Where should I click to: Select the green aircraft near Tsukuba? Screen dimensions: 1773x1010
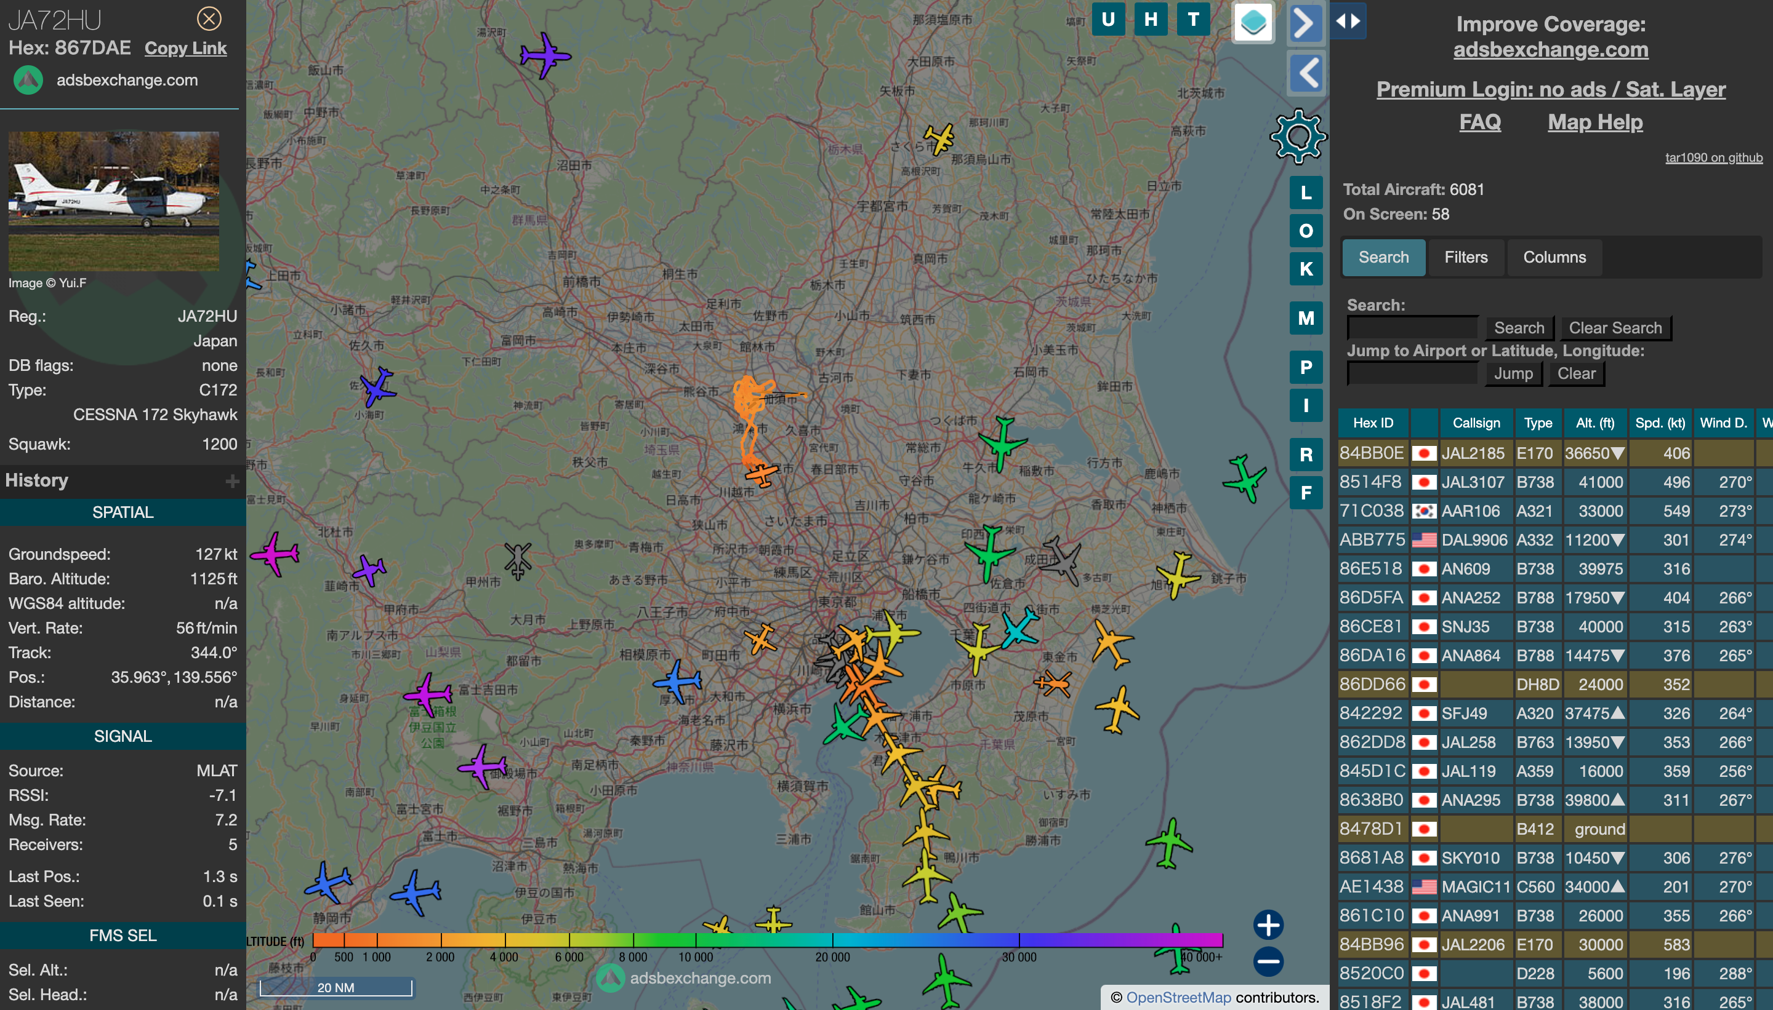coord(1002,443)
